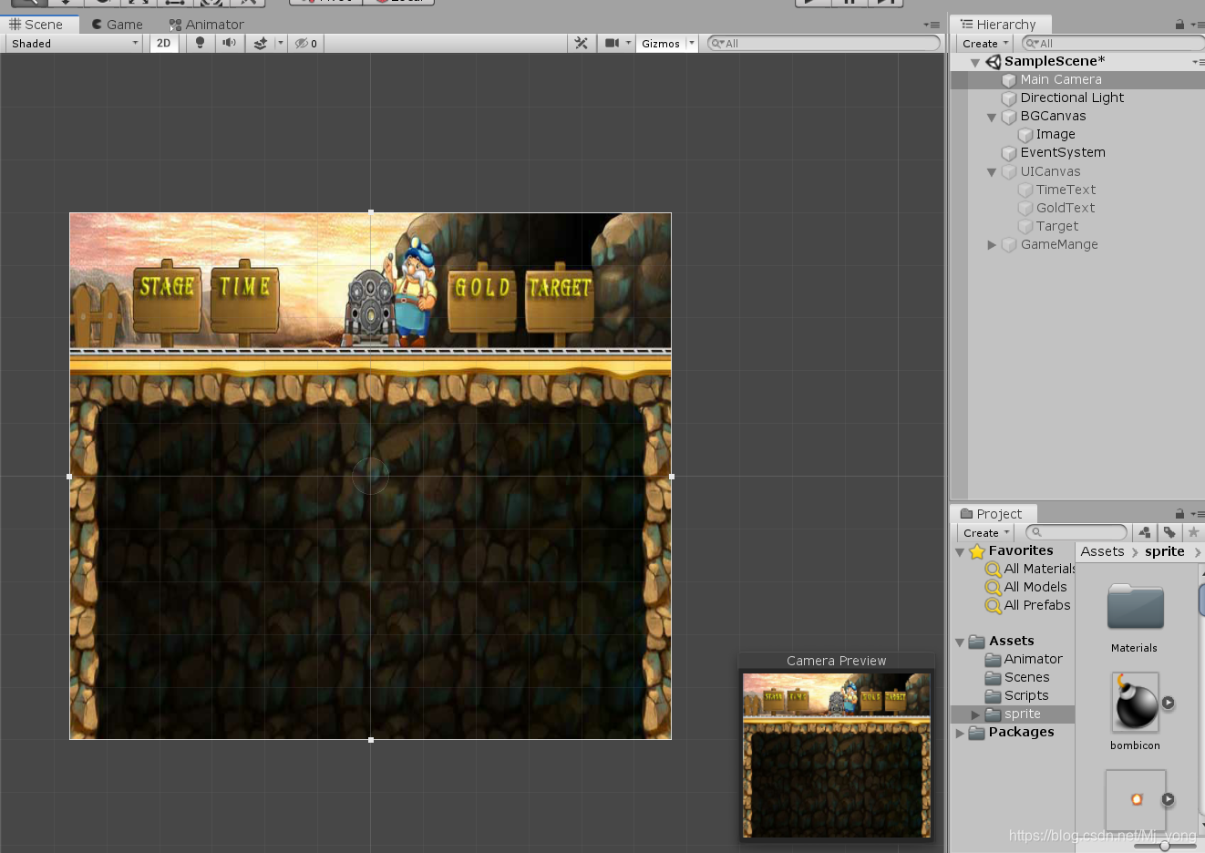
Task: Focus the Project search field
Action: tap(1076, 532)
